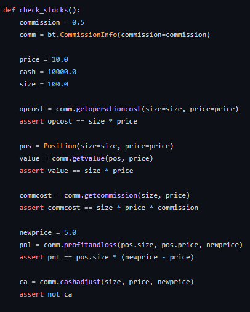250x312 pixels.
Task: Click the profitandloss method call
Action: coord(91,245)
